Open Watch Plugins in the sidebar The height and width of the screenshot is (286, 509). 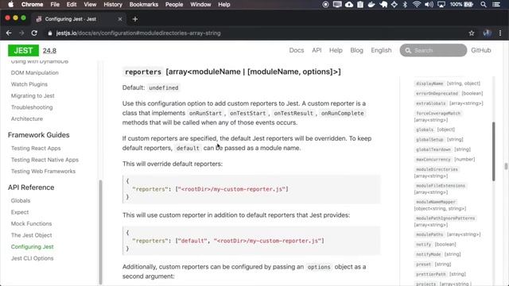(29, 84)
